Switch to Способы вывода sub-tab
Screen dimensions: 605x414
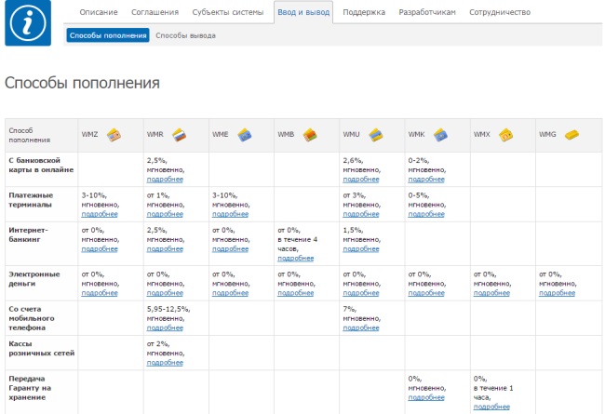pos(185,35)
